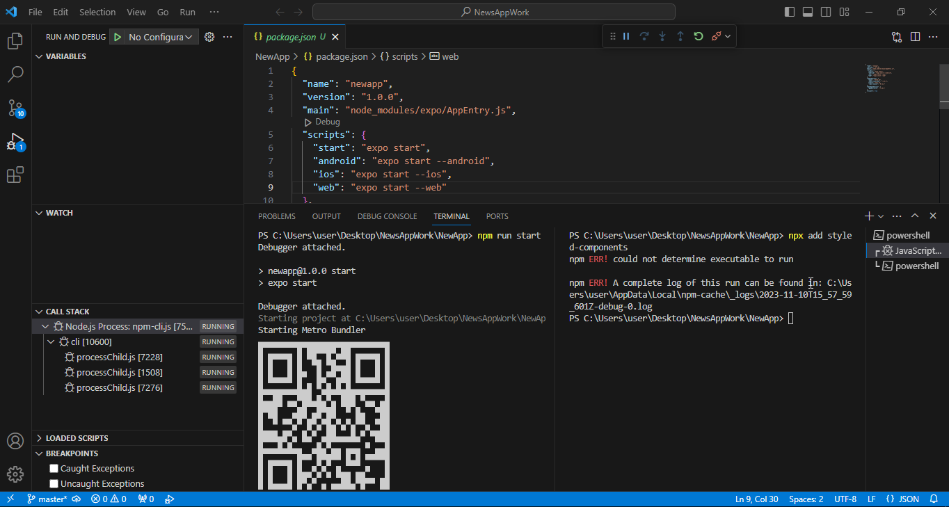
Task: Disconnect the debugger using plug icon
Action: pos(716,36)
